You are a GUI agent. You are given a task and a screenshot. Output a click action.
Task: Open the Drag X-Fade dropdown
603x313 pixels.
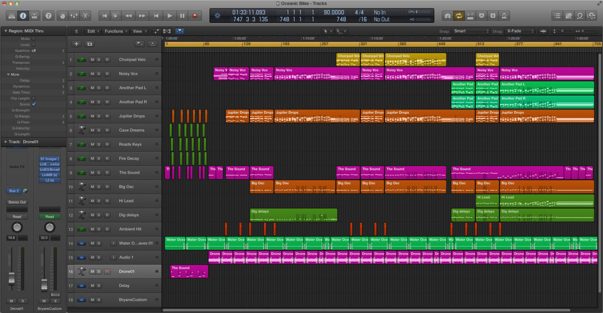point(519,31)
